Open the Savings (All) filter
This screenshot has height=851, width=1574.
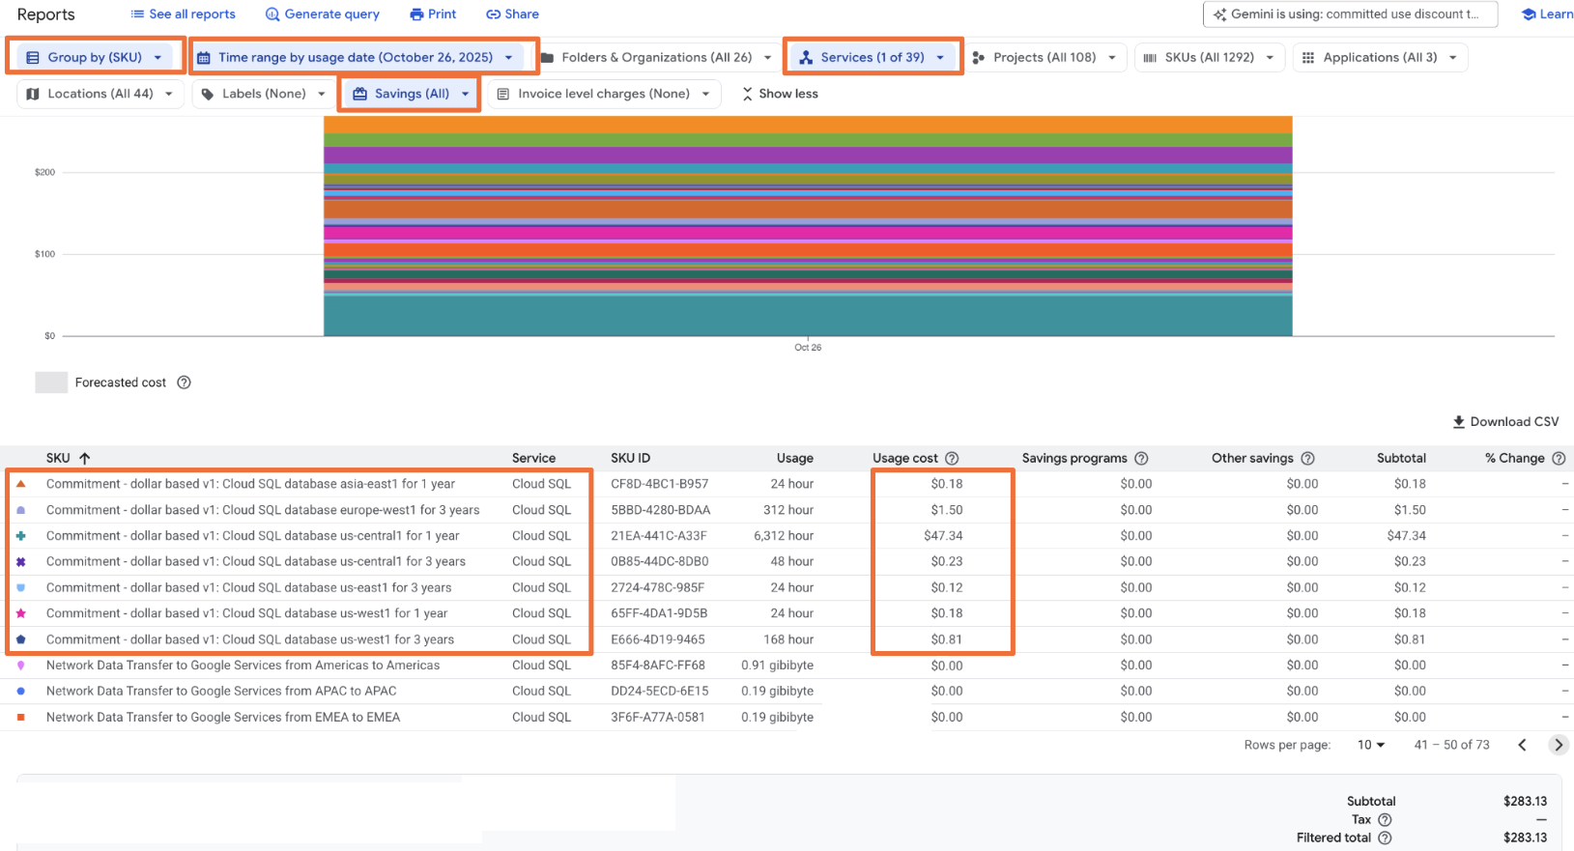pyautogui.click(x=412, y=94)
